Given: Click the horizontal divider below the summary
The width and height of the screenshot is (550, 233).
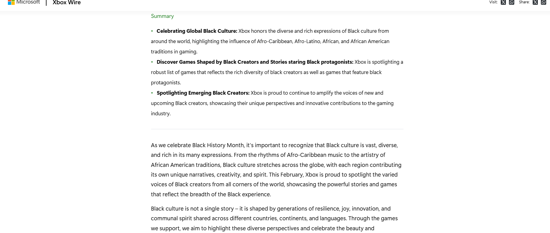Looking at the screenshot, I should [x=277, y=129].
